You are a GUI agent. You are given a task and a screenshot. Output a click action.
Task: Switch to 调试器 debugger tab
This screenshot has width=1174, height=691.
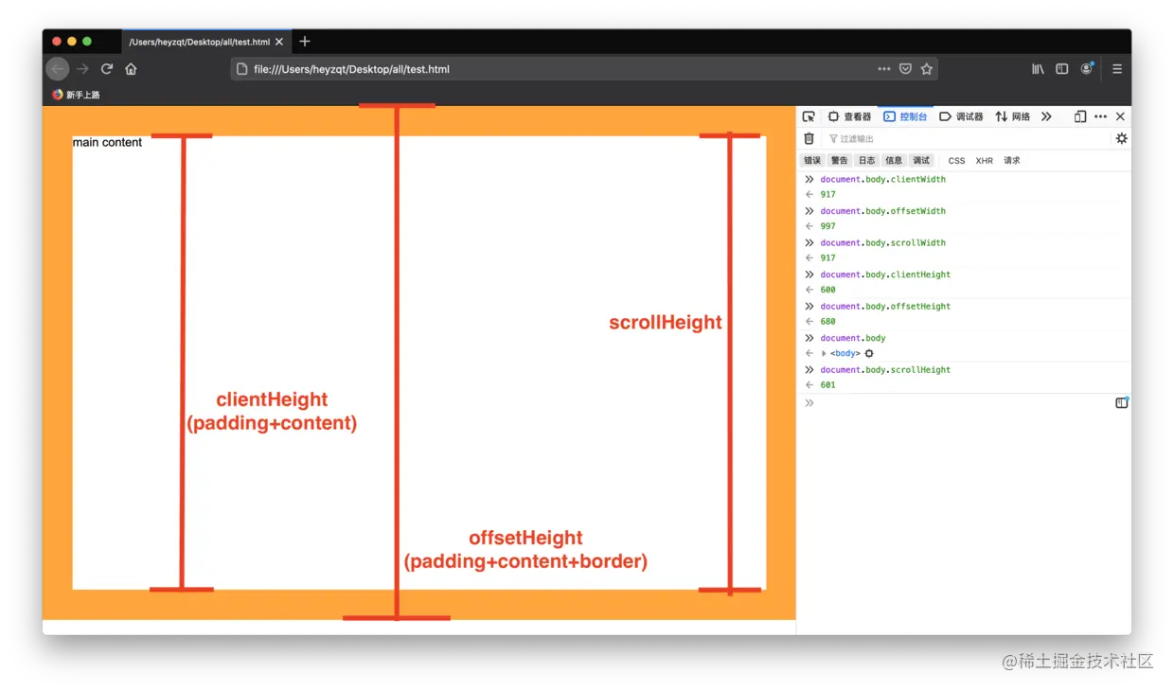(x=961, y=116)
